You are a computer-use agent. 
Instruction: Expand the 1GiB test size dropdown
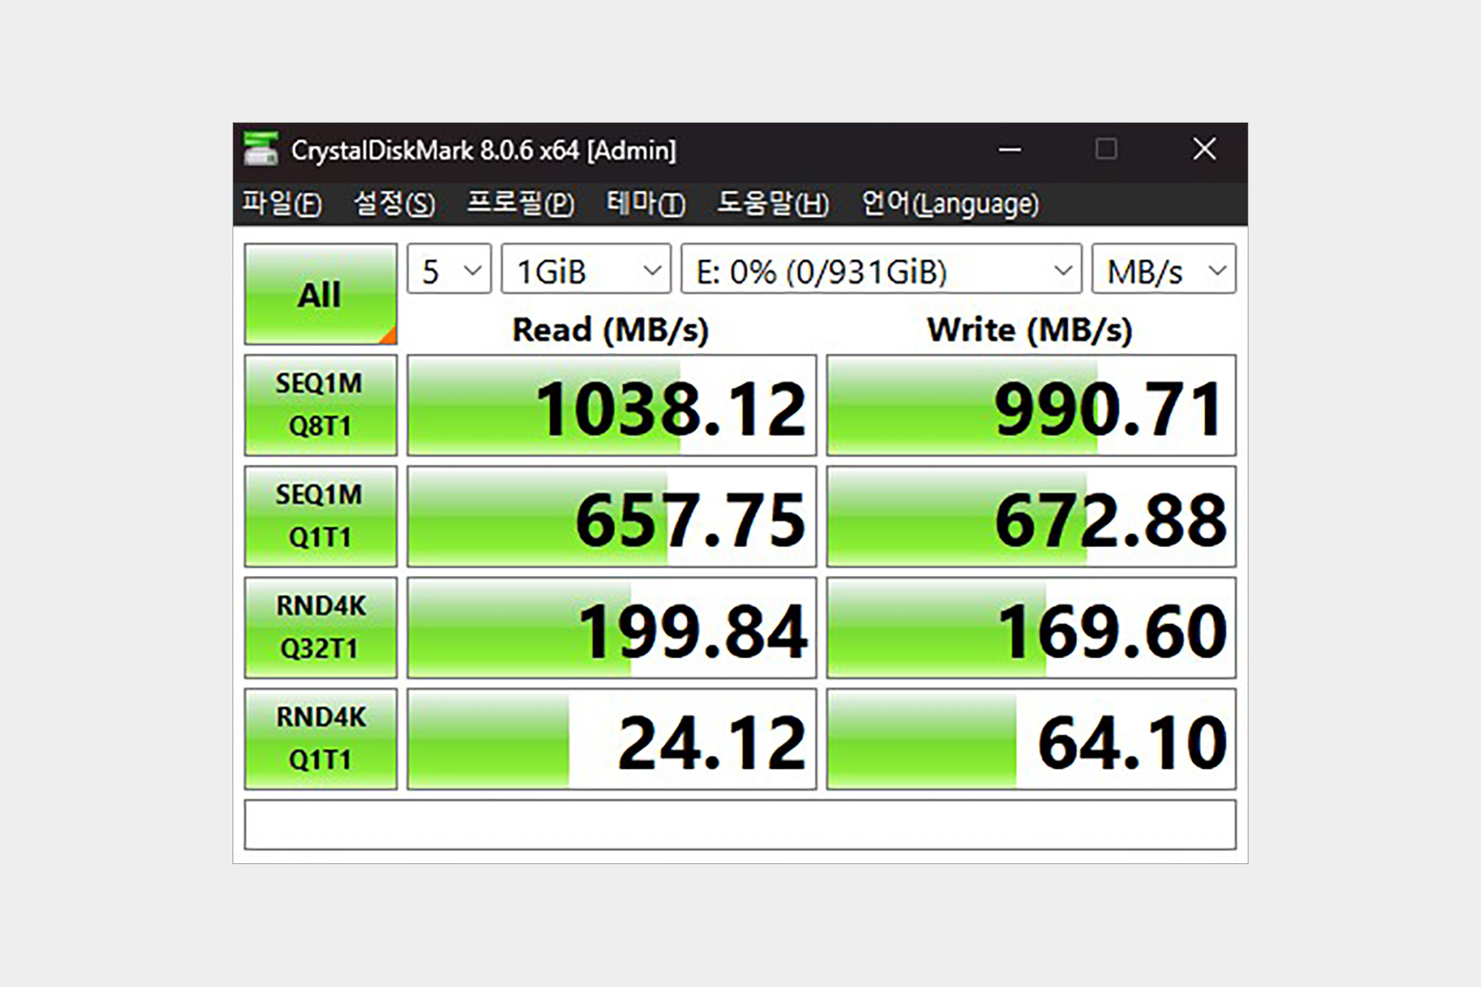click(586, 270)
